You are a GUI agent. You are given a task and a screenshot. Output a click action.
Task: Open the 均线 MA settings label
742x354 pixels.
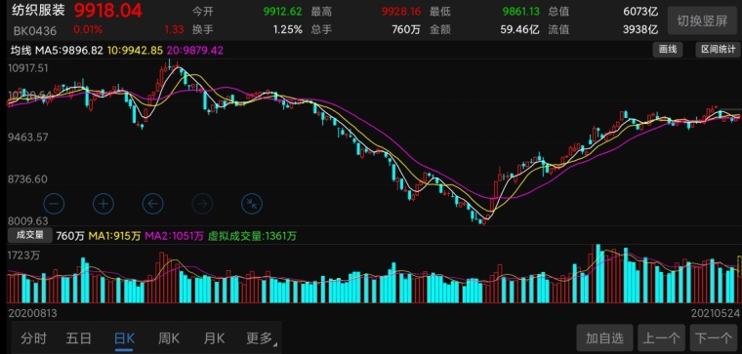21,51
